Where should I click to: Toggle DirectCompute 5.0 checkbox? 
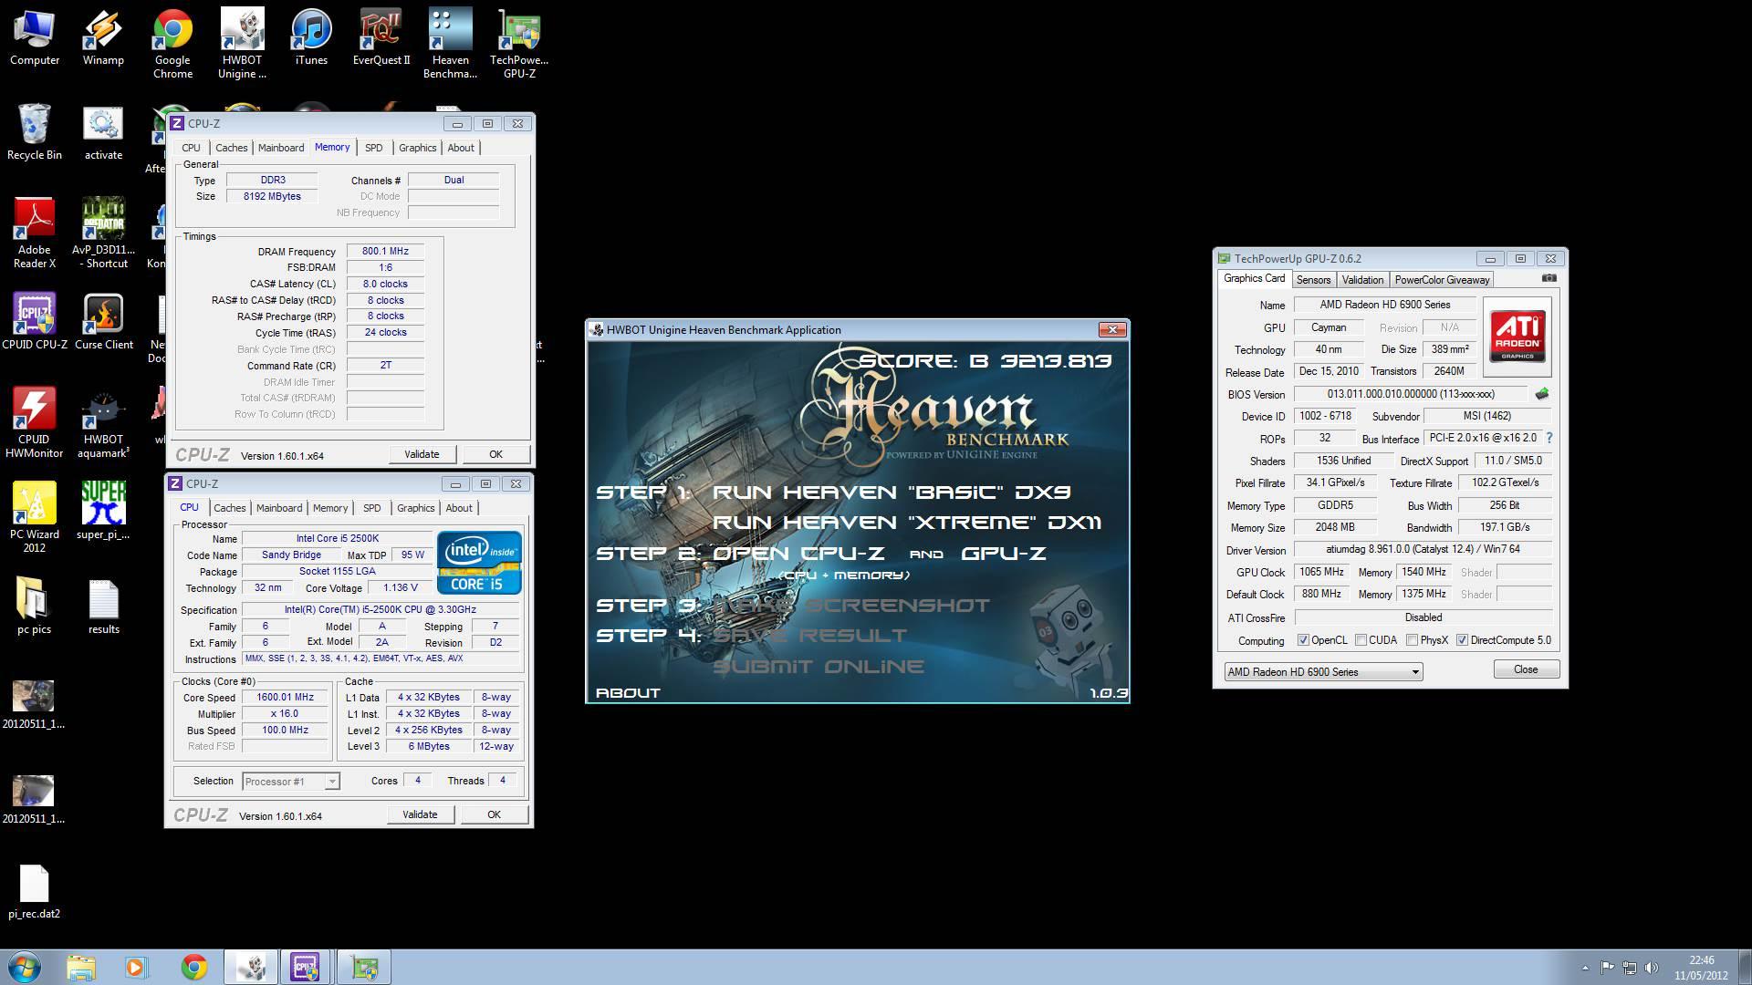(1462, 640)
